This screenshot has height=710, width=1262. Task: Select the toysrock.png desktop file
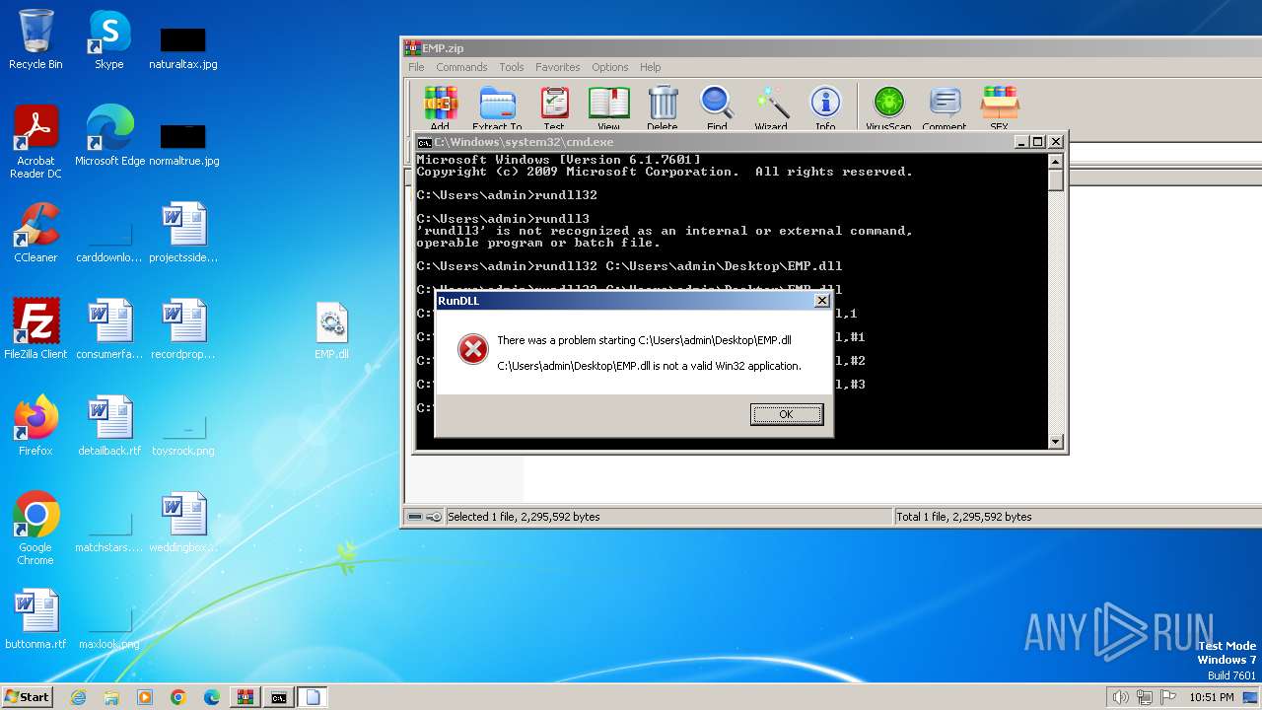coord(183,437)
